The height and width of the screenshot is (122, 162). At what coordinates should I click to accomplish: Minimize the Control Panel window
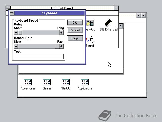pos(116,8)
